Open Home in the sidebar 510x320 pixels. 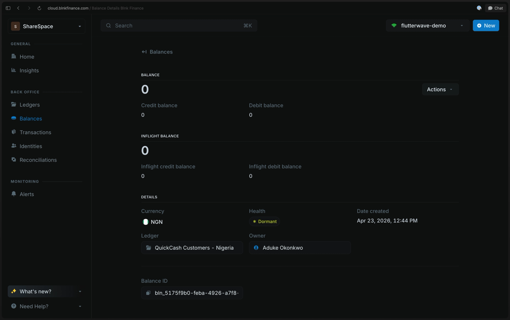27,57
